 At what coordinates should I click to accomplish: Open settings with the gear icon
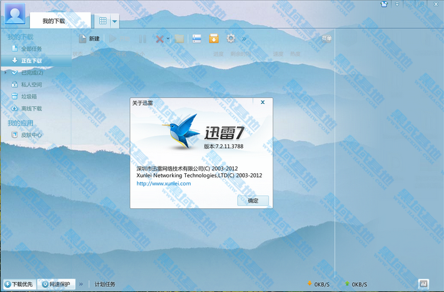pyautogui.click(x=231, y=38)
